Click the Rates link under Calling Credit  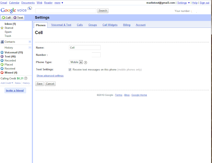(x=18, y=83)
